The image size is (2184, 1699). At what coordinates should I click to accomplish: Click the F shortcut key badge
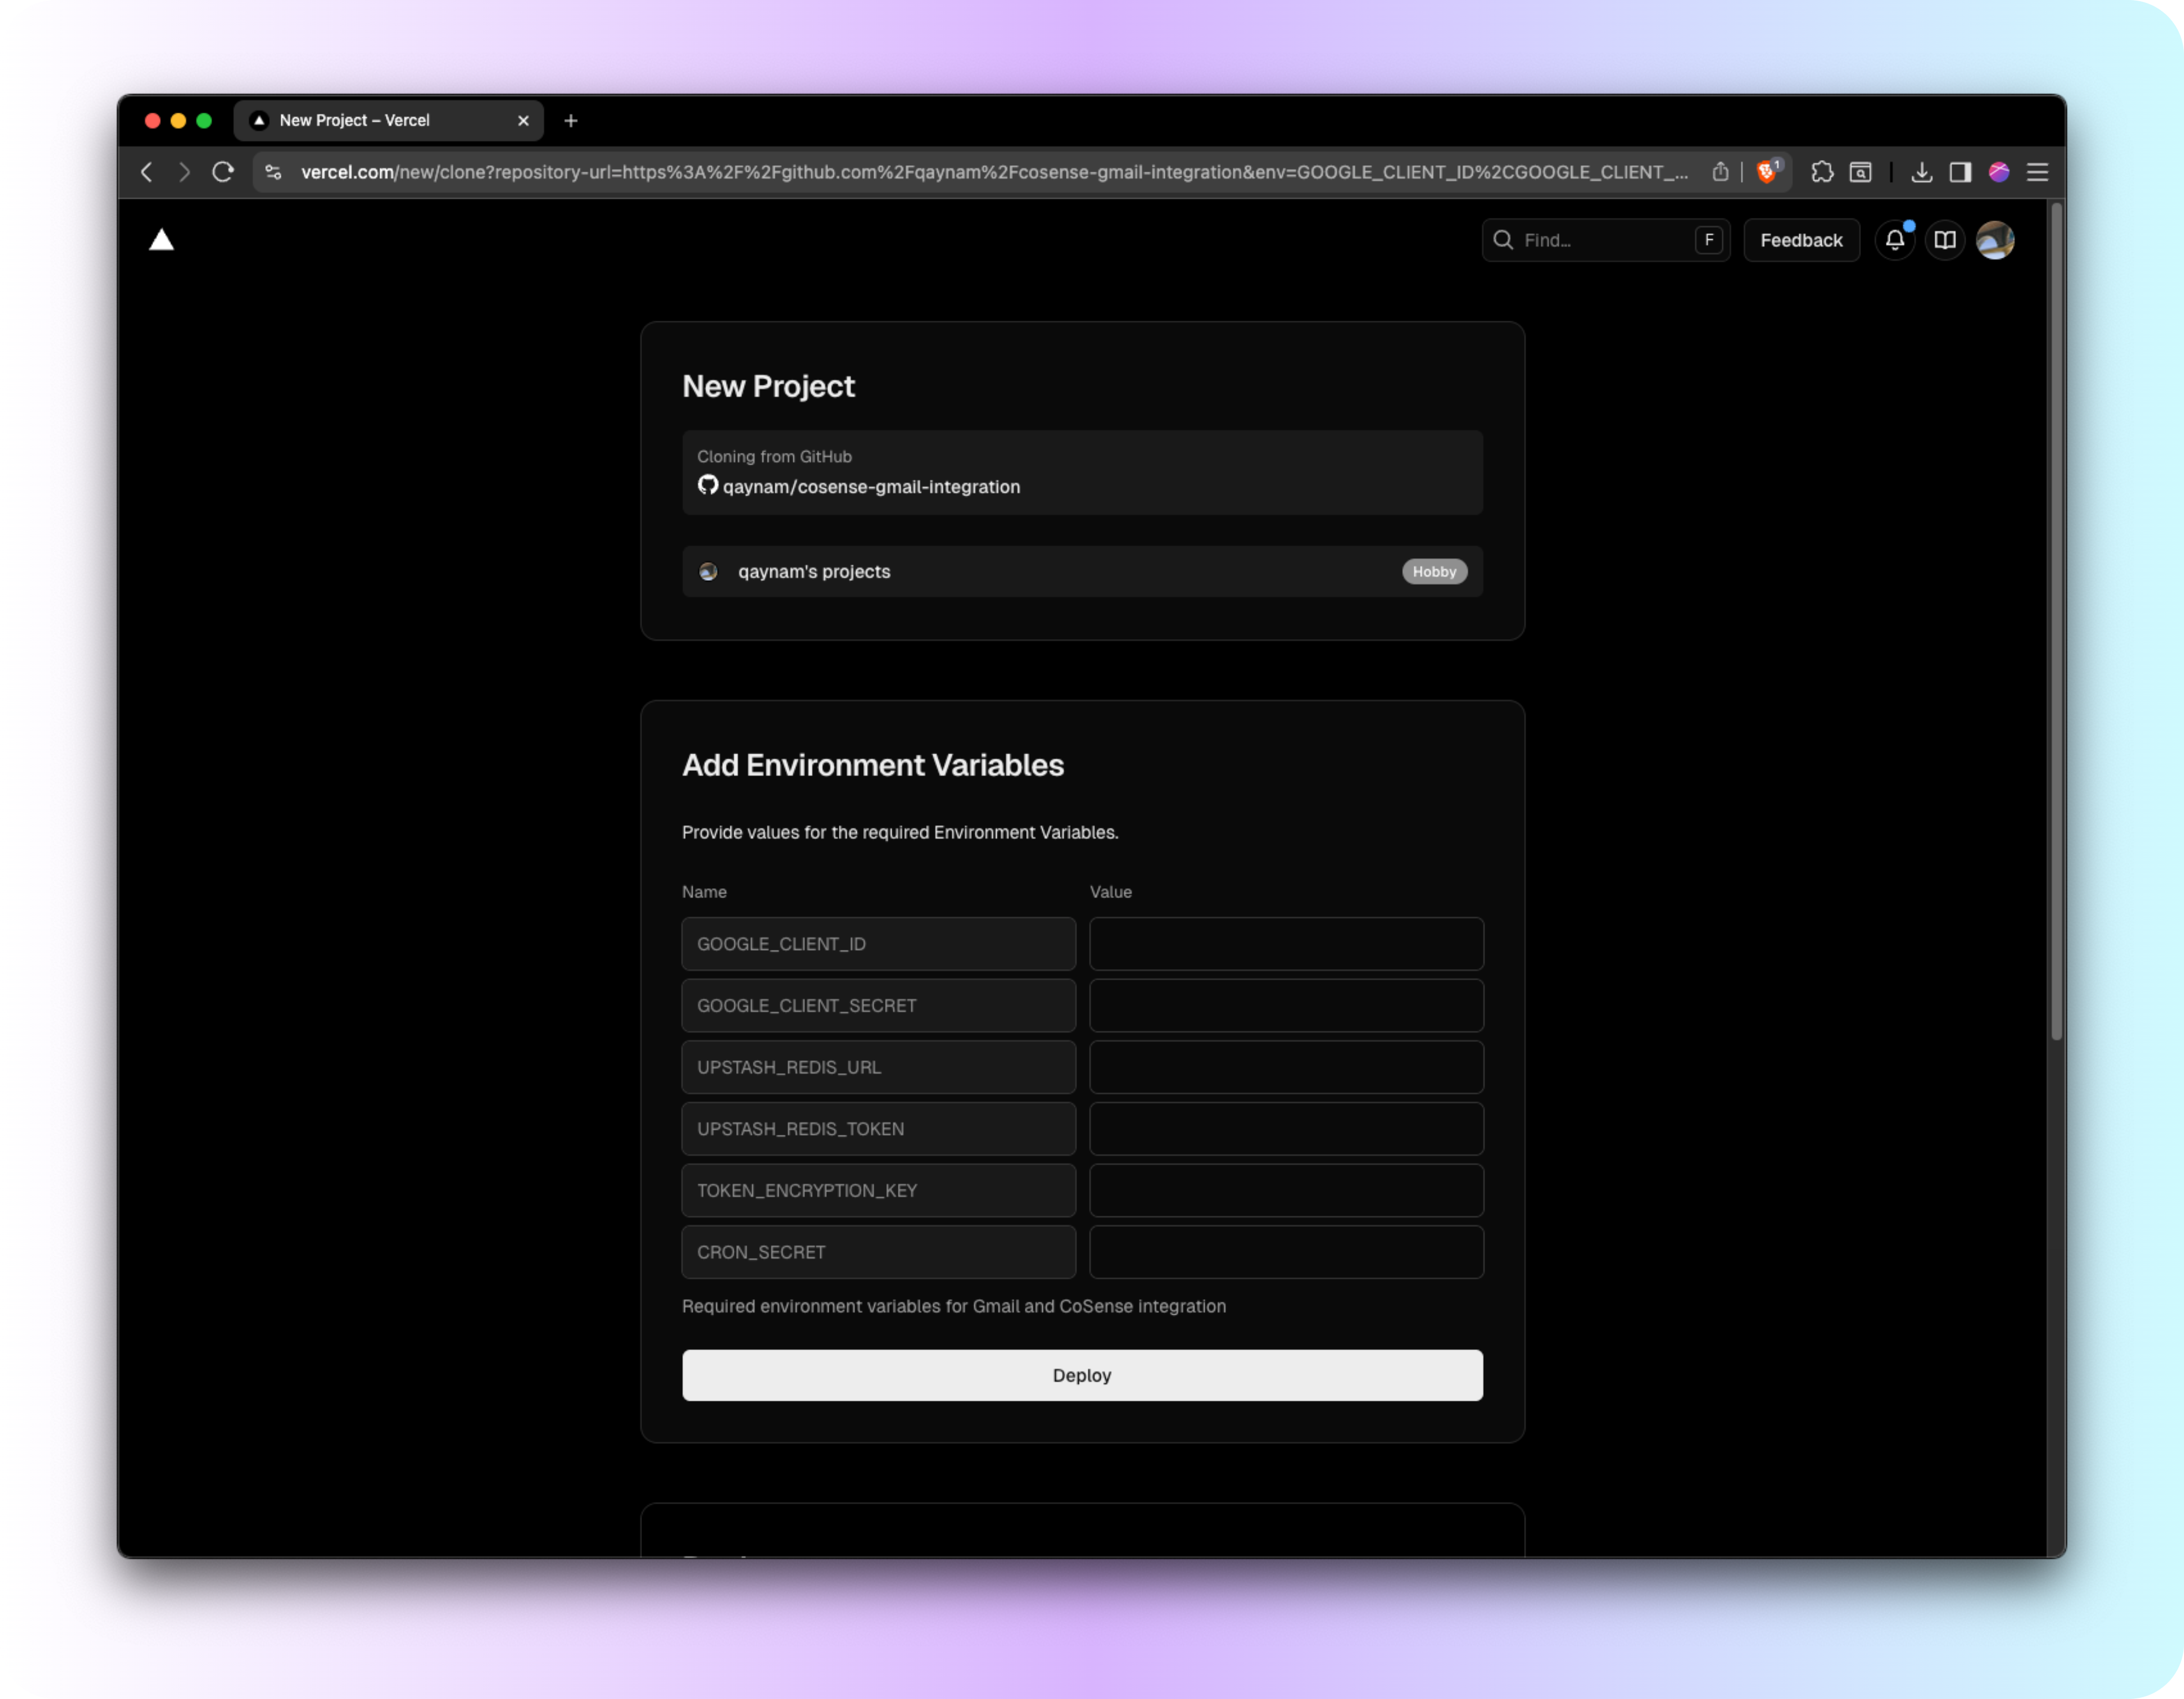tap(1709, 240)
